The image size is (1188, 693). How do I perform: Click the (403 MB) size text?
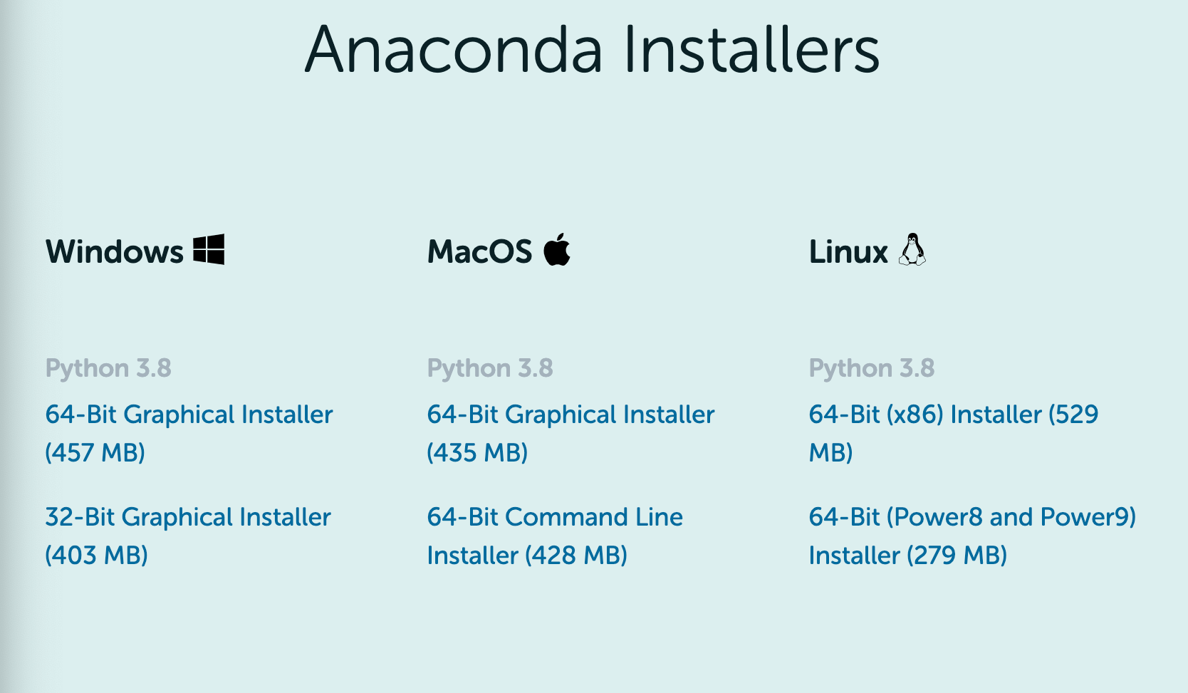[x=96, y=555]
